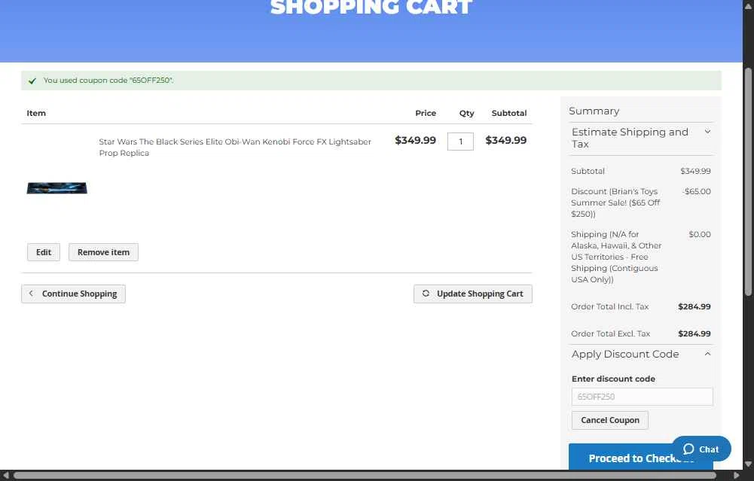
Task: Click the scroll right arrow
Action: (736, 475)
